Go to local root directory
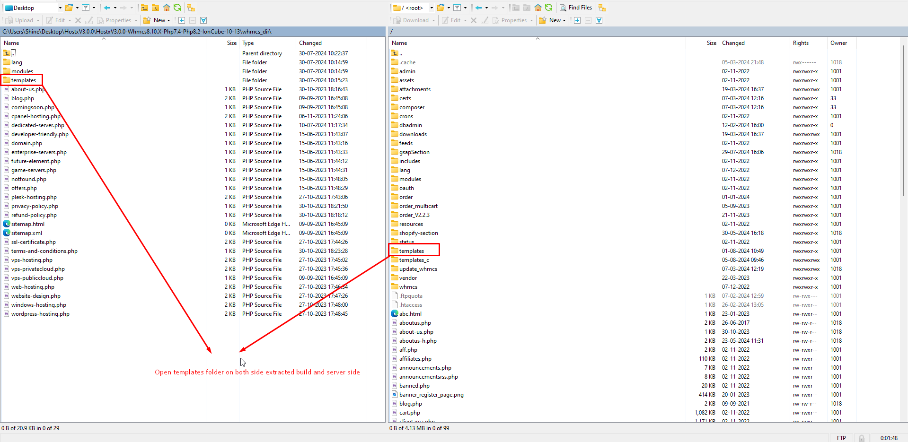 pyautogui.click(x=155, y=8)
